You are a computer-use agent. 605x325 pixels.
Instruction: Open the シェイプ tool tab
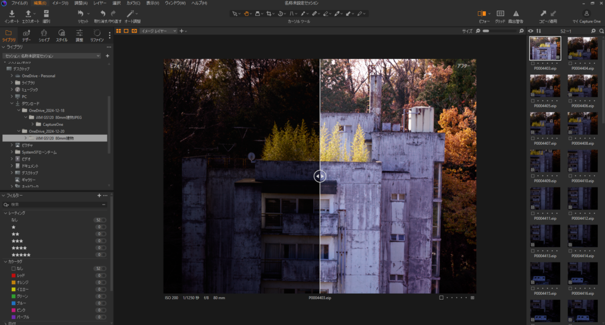pyautogui.click(x=44, y=33)
